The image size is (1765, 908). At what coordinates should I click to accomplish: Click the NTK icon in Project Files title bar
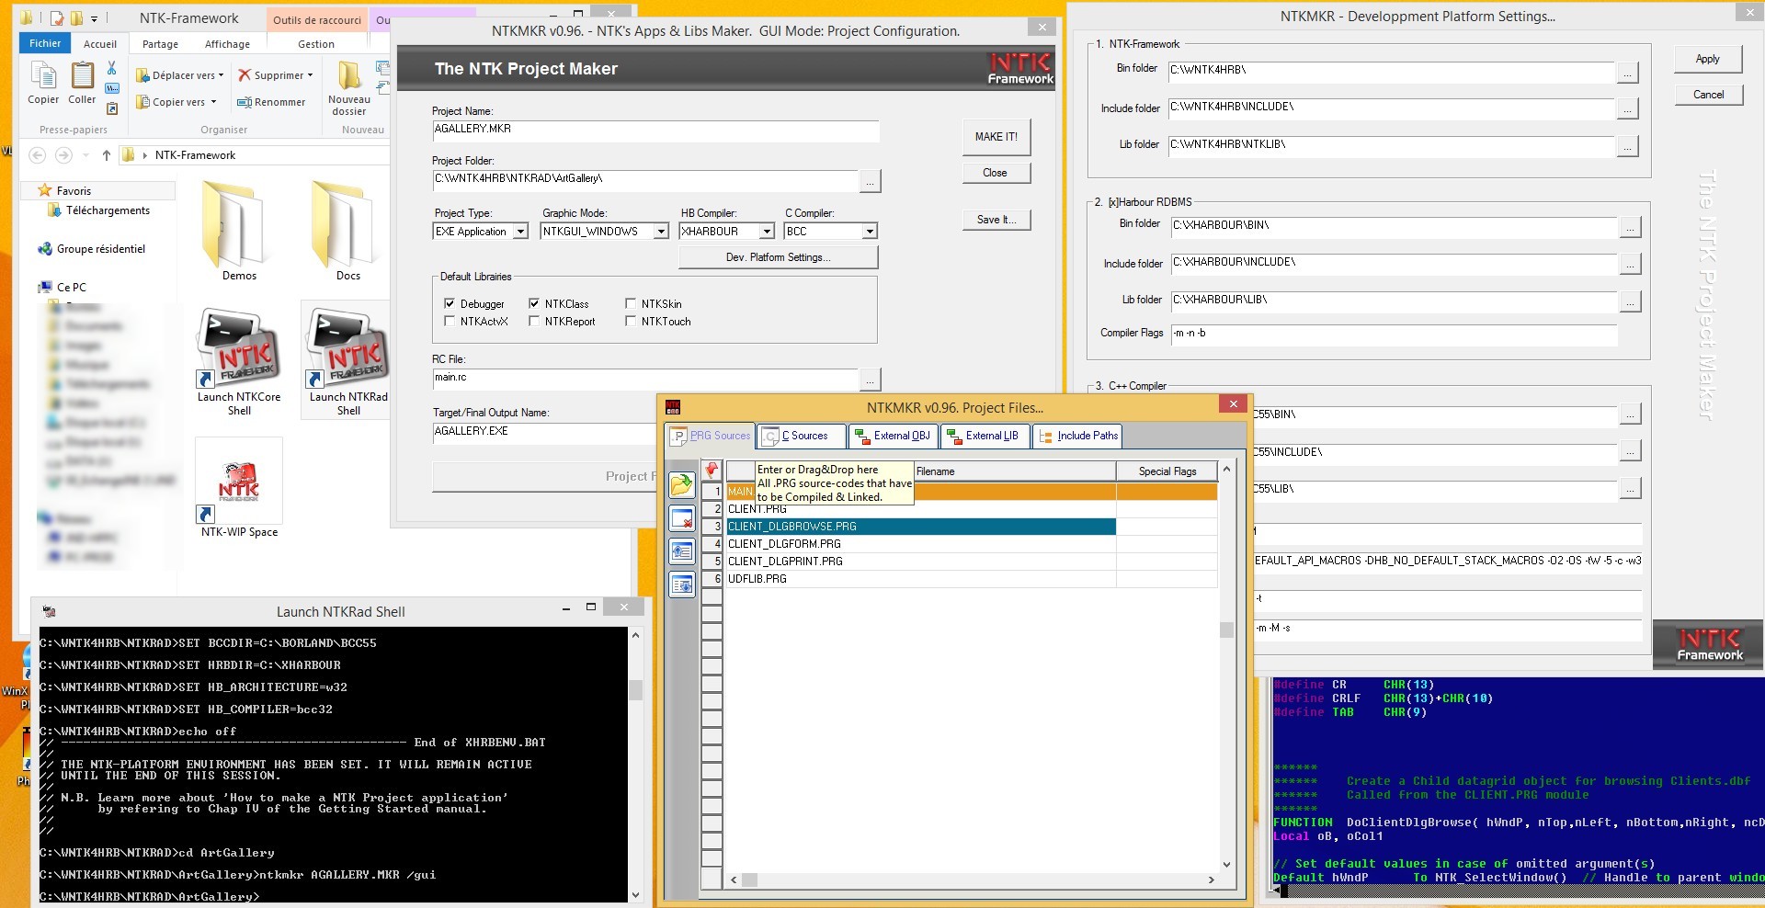[x=673, y=406]
